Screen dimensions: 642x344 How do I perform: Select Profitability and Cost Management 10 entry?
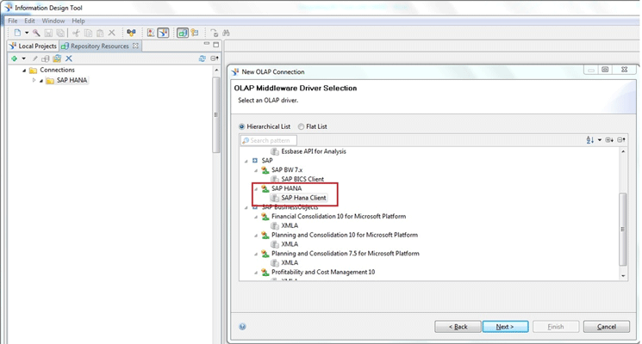pos(323,272)
